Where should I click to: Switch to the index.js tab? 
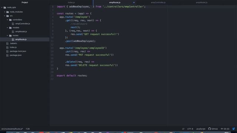pyautogui.click(x=71, y=3)
